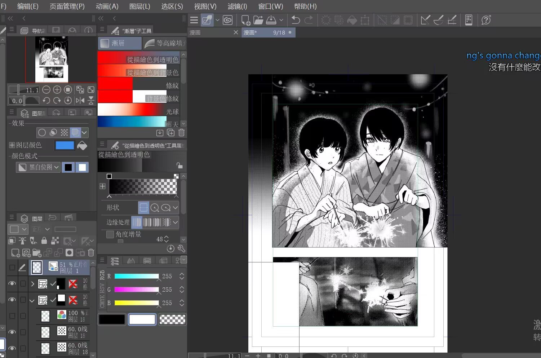Image resolution: width=541 pixels, height=358 pixels.
Task: Flip canvas vertically in Navigator
Action: 91,100
